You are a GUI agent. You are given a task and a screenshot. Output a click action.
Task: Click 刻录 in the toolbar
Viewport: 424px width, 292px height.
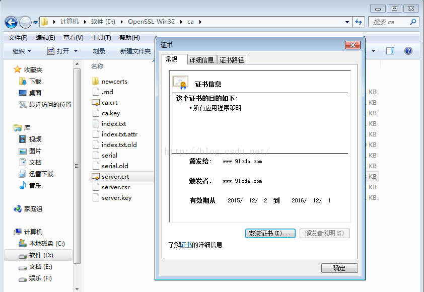99,51
